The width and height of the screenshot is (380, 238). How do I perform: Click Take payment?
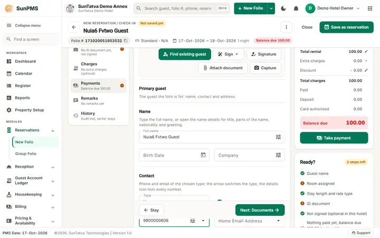coord(334,138)
